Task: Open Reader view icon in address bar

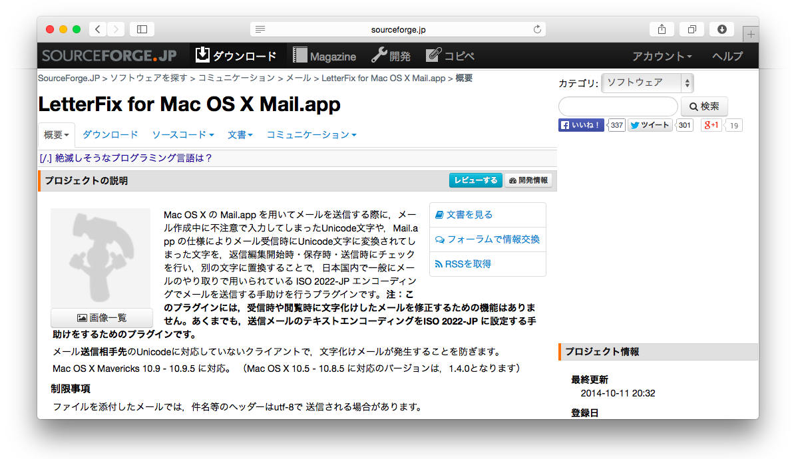Action: click(260, 29)
